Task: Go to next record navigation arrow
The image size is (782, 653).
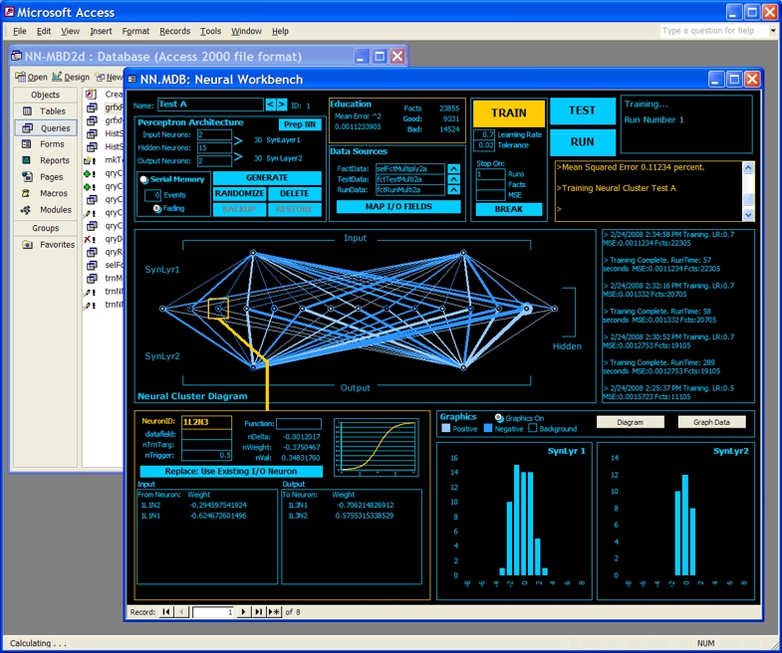Action: [243, 611]
